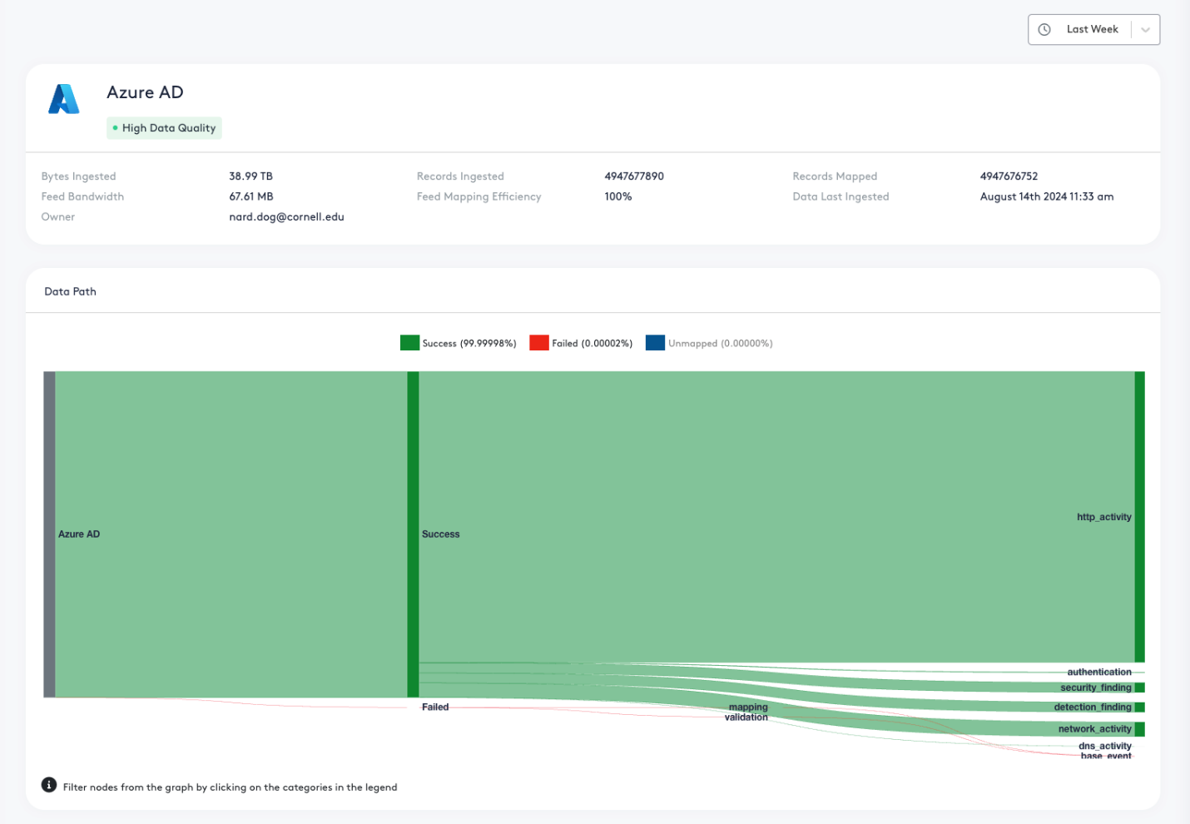The width and height of the screenshot is (1190, 824).
Task: Click the chevron arrow beside Last Week
Action: tap(1146, 30)
